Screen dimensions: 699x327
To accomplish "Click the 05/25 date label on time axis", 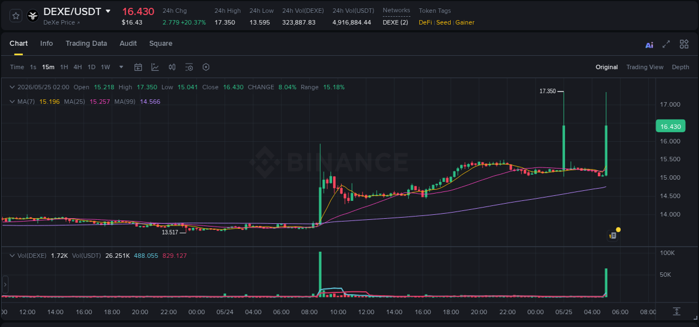I will pyautogui.click(x=564, y=312).
